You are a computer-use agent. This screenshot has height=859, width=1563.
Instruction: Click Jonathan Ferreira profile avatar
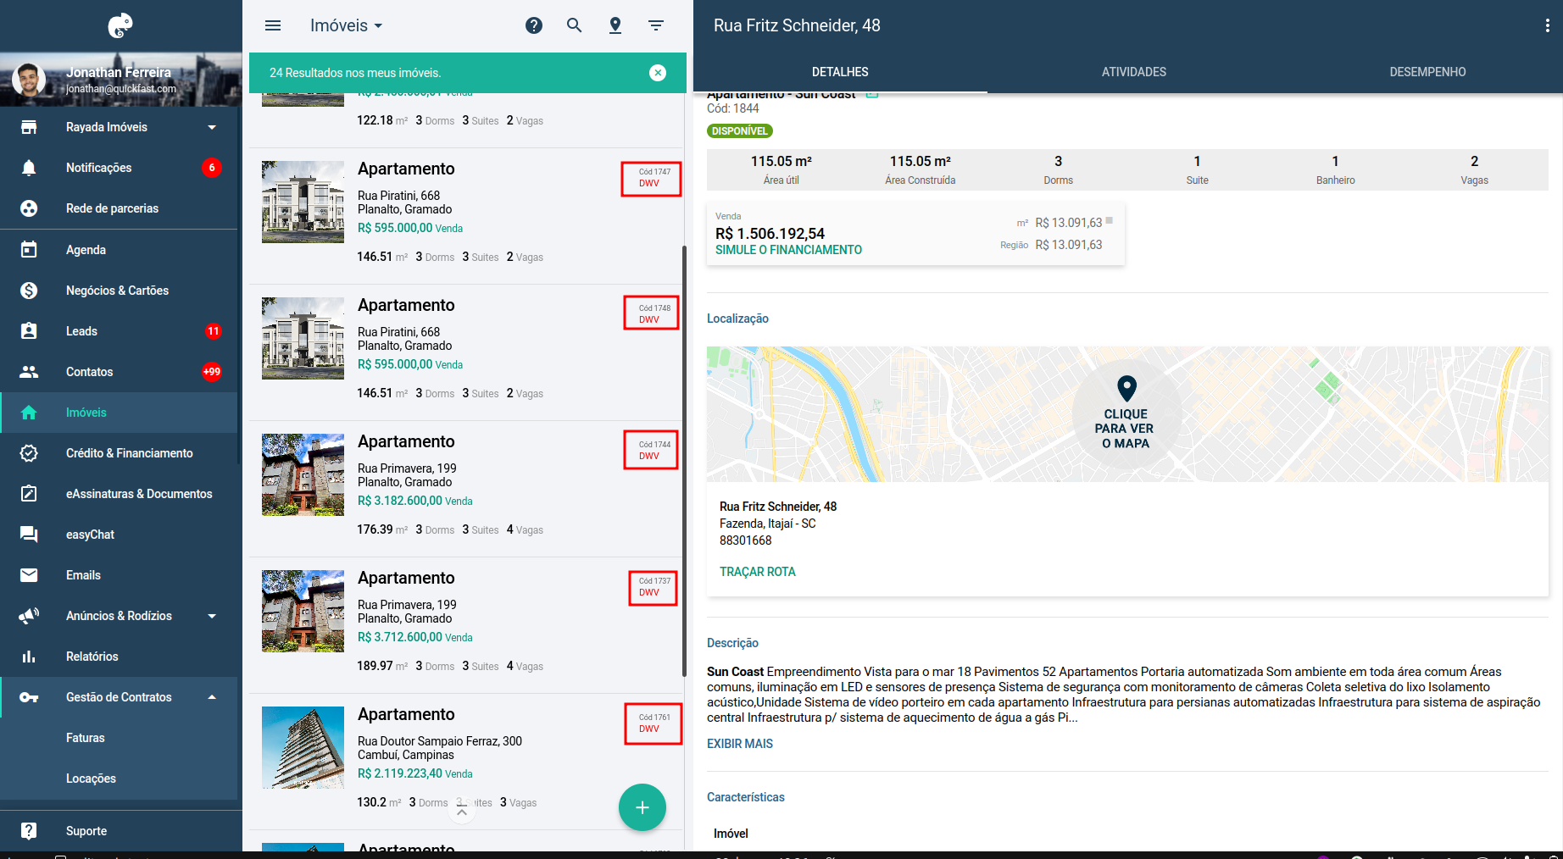pos(30,80)
